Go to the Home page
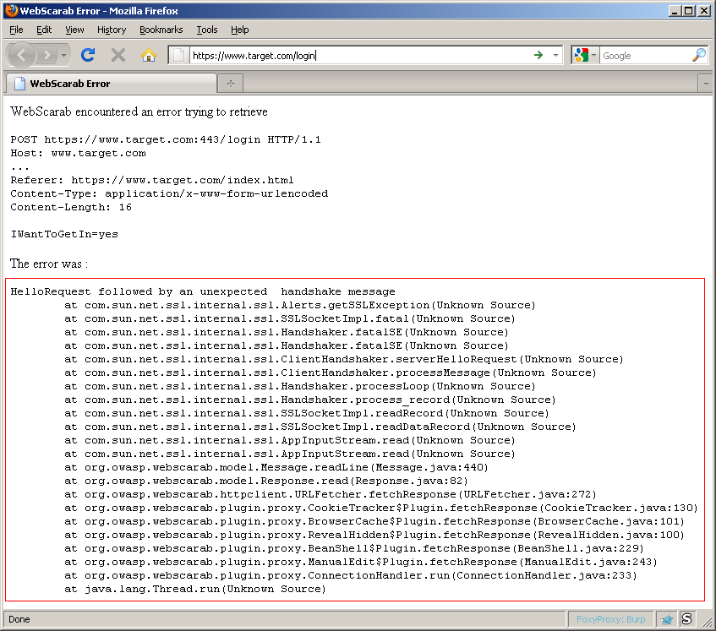This screenshot has height=631, width=716. (149, 55)
